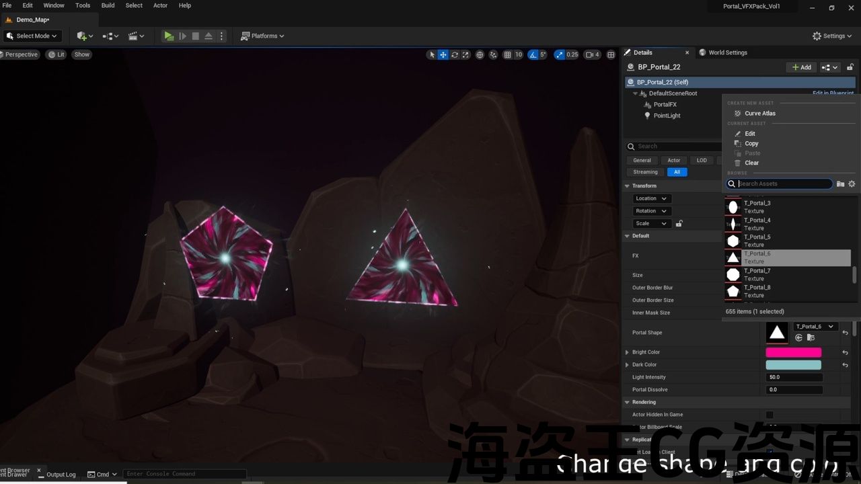The image size is (861, 484).
Task: Select the translate (move) gizmo tool
Action: pyautogui.click(x=443, y=54)
